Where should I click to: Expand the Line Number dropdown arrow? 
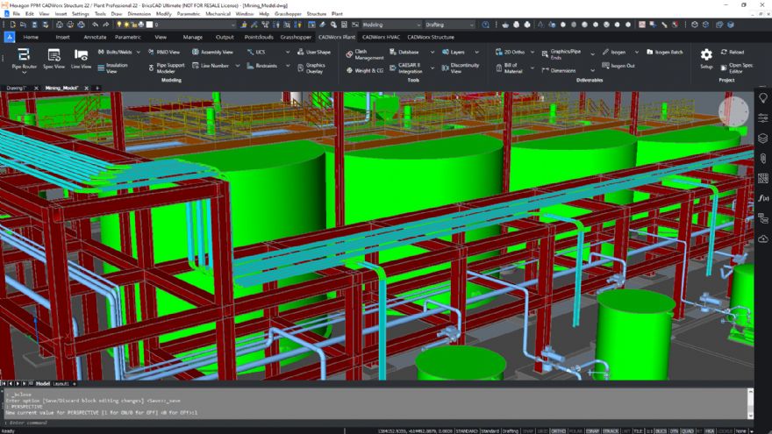238,66
